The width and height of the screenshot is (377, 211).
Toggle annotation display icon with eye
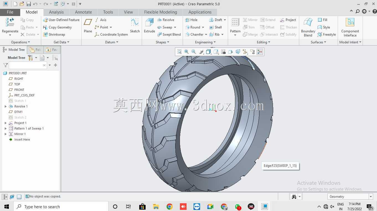(252, 52)
